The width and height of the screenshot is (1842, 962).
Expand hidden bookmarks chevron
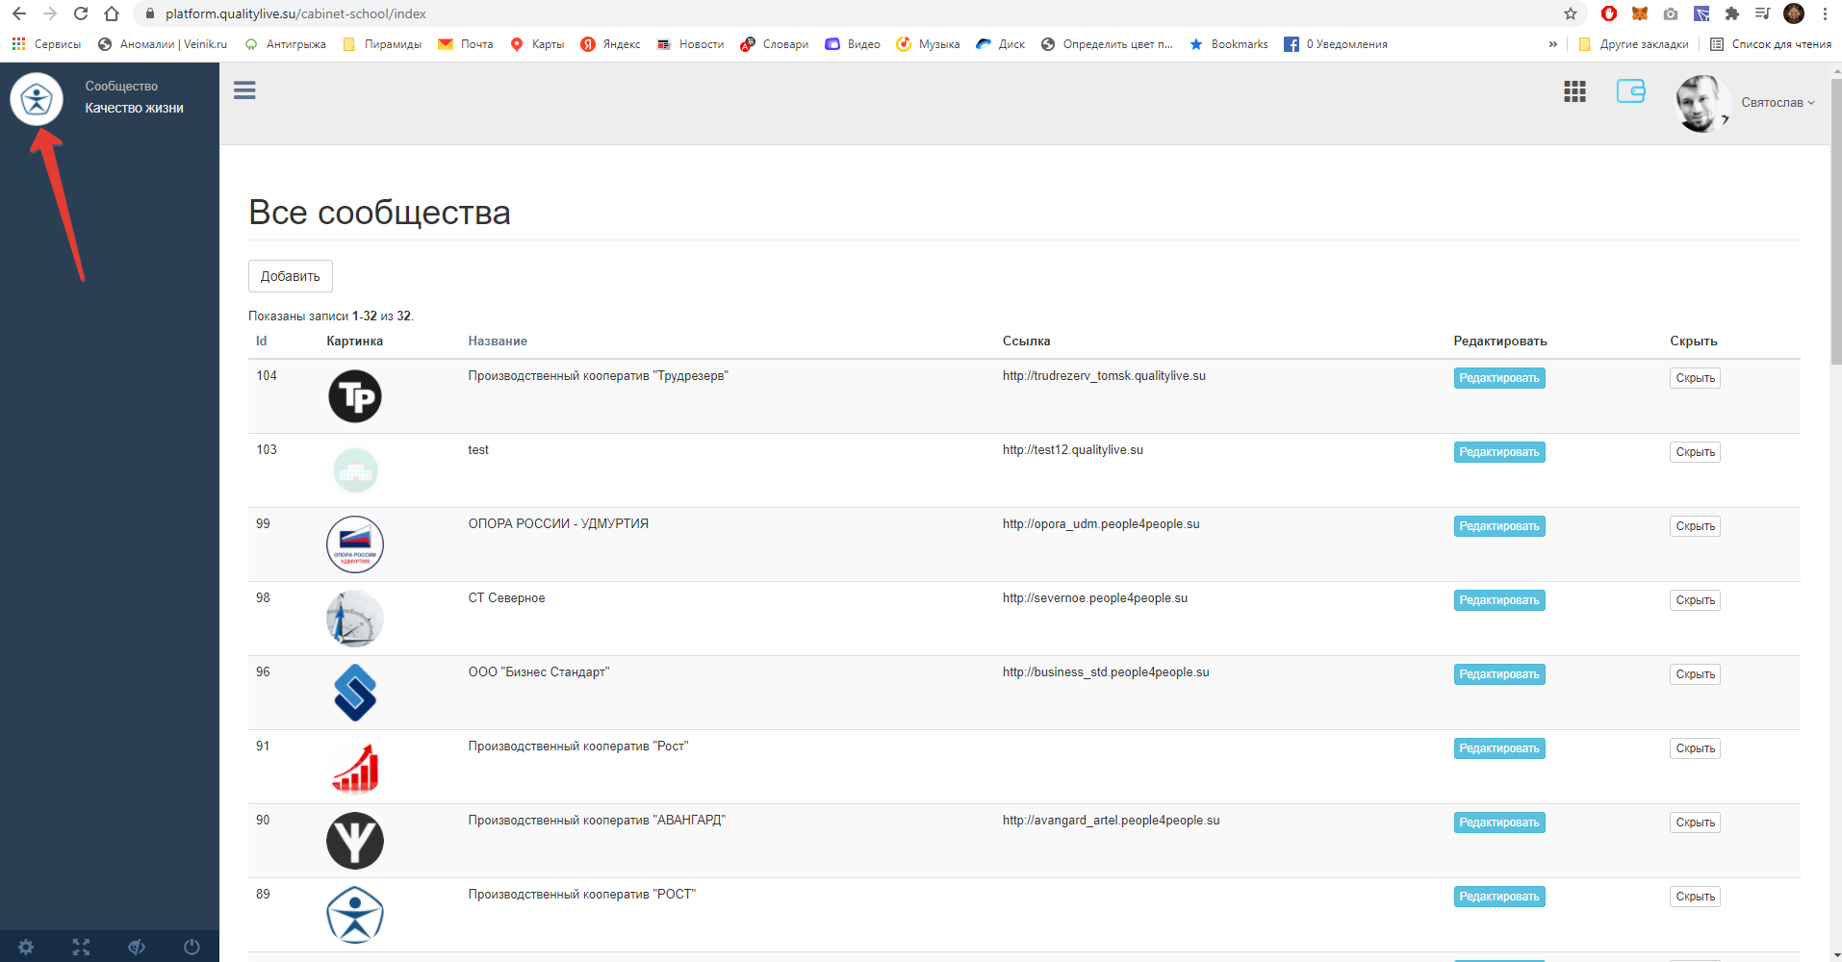(1552, 44)
